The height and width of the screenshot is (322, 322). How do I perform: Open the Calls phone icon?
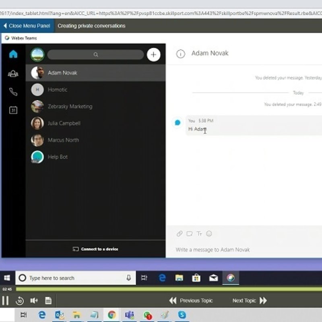13,92
